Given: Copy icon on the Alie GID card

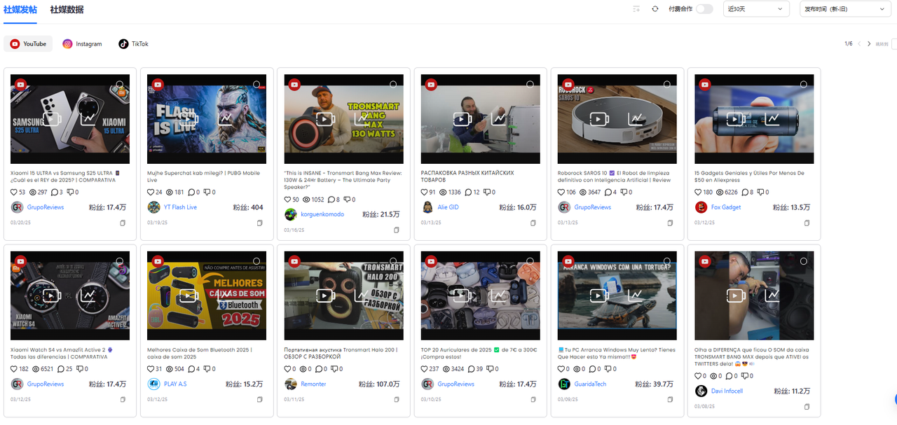Looking at the screenshot, I should [x=533, y=223].
